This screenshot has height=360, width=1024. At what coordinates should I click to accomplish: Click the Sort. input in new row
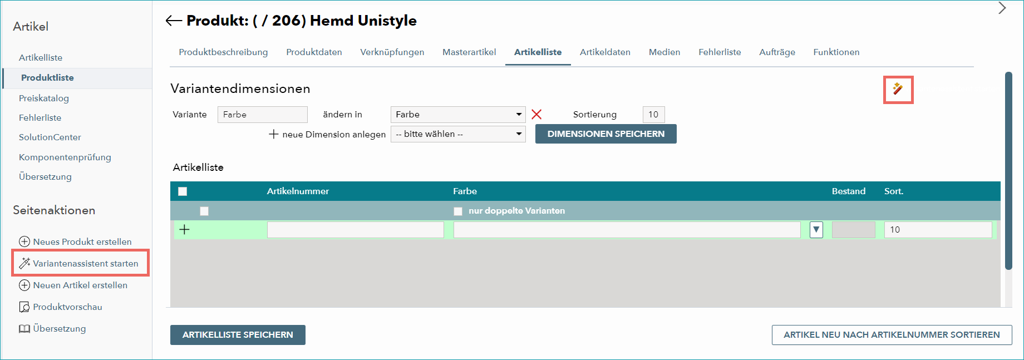coord(938,230)
